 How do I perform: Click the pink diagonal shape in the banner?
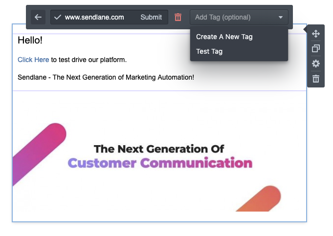pos(39,153)
